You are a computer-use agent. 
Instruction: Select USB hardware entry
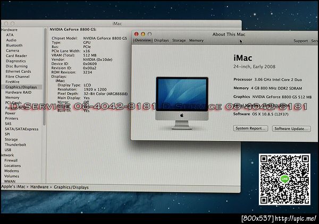(x=8, y=150)
